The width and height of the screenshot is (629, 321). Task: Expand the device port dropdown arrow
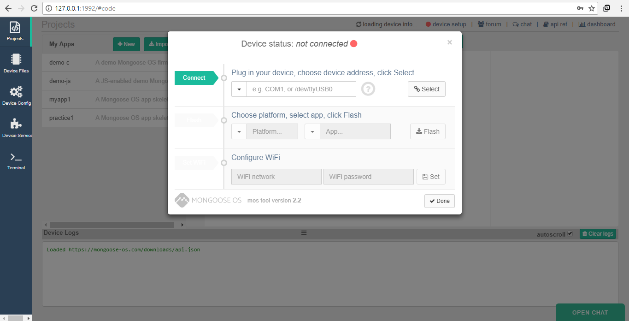239,89
